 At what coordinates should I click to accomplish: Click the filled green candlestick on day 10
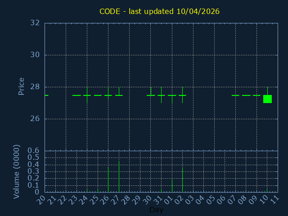267,99
